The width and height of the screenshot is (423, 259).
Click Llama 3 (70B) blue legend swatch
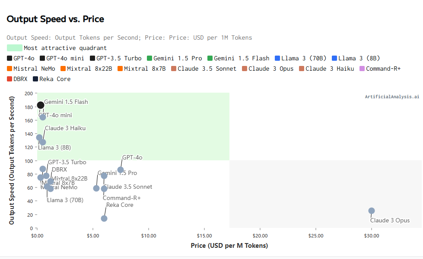pyautogui.click(x=277, y=58)
